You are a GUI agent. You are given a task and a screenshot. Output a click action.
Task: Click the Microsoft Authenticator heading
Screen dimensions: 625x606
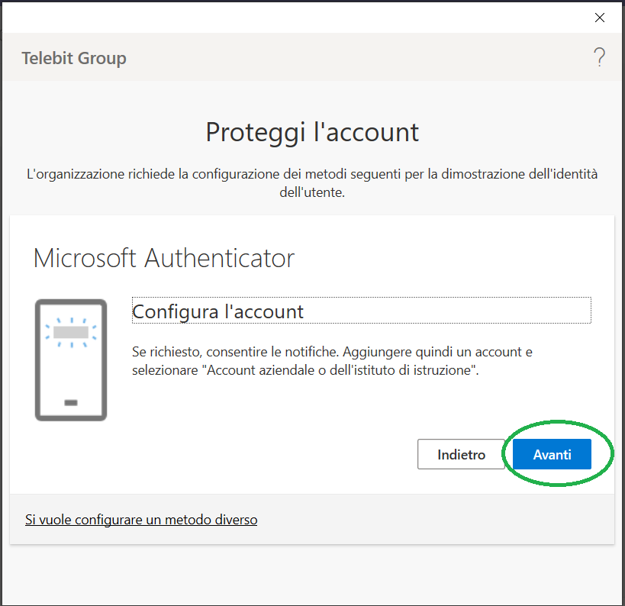(164, 258)
